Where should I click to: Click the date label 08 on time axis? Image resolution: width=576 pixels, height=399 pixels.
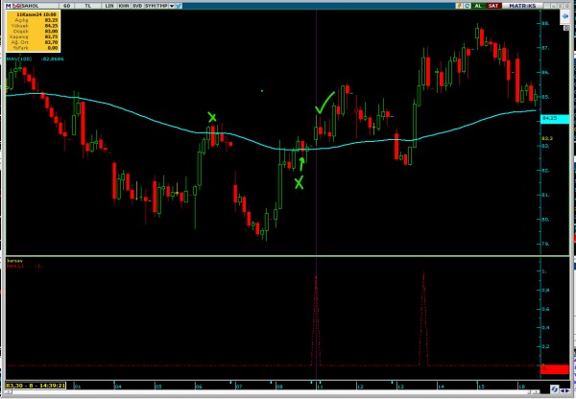click(x=279, y=387)
